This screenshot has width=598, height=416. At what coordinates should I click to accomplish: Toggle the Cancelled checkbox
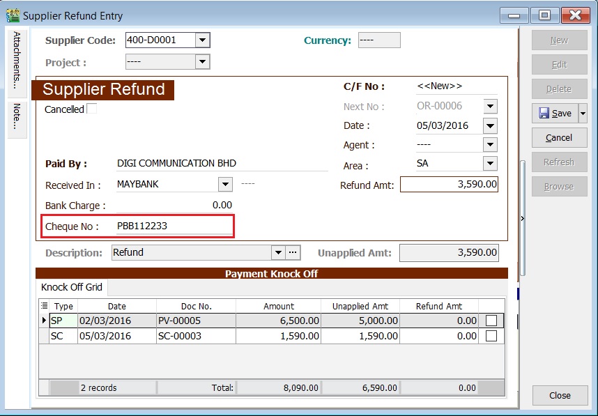tap(91, 109)
